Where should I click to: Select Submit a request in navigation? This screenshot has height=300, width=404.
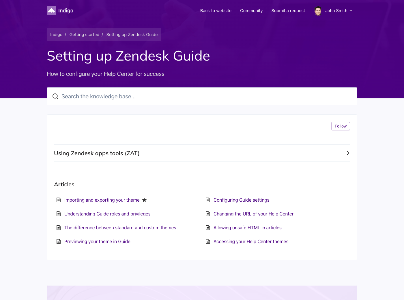(288, 11)
